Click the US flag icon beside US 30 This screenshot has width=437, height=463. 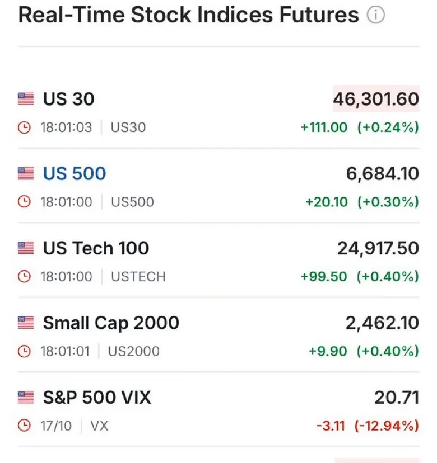pyautogui.click(x=26, y=100)
